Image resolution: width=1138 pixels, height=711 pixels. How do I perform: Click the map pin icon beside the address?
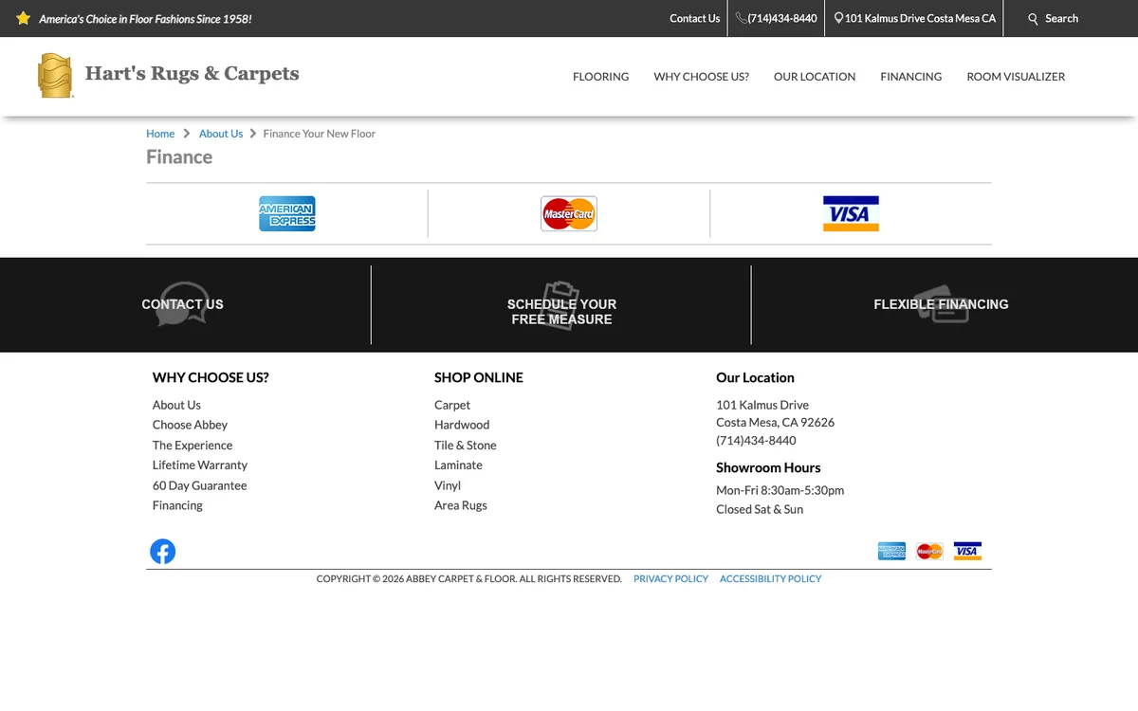click(x=838, y=18)
